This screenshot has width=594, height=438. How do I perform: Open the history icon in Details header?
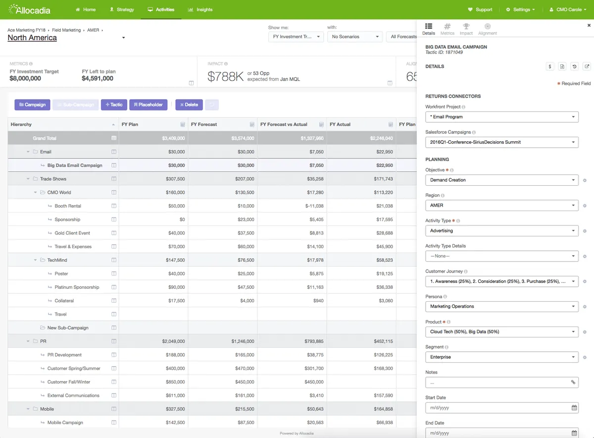(574, 66)
